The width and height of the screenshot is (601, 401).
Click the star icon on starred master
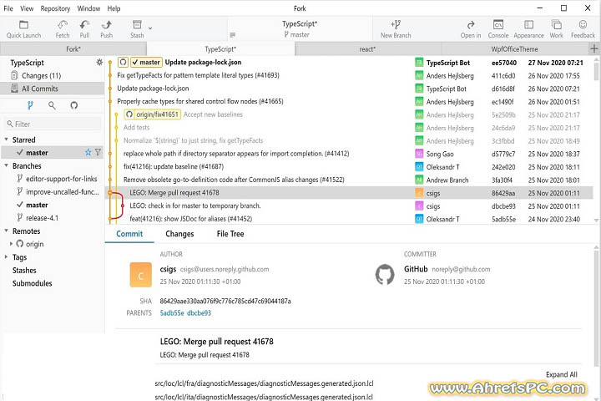[88, 152]
